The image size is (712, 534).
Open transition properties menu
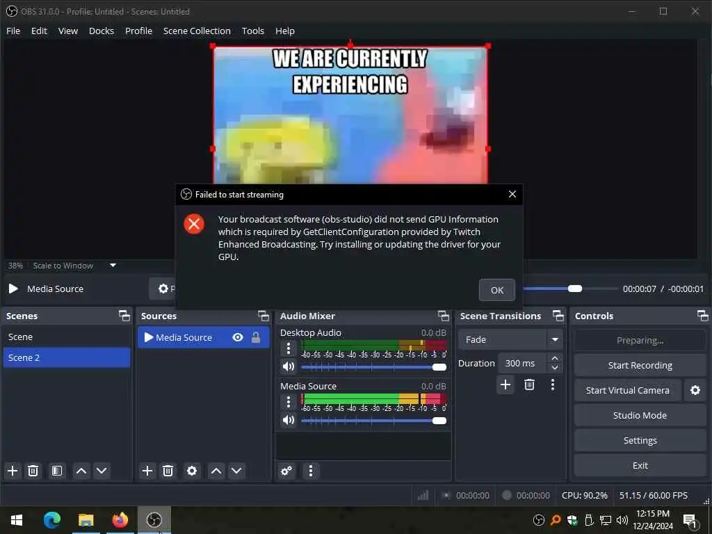(553, 385)
